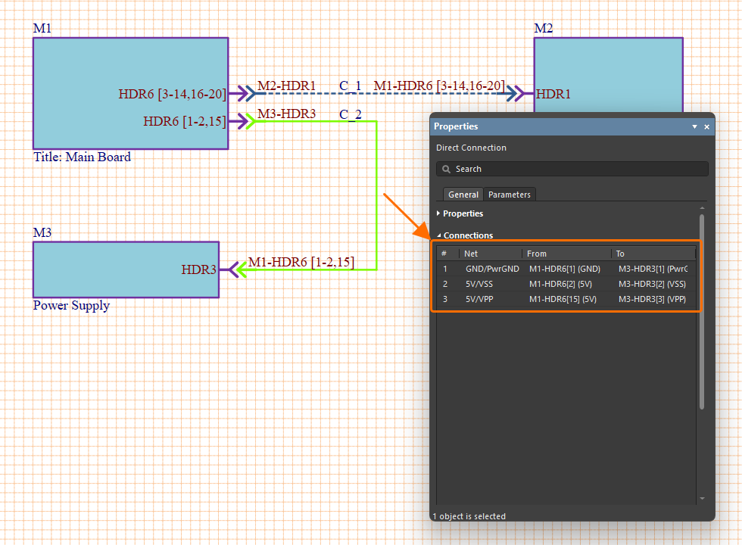The image size is (742, 545).
Task: Click the magnifier icon in Search box
Action: [446, 169]
